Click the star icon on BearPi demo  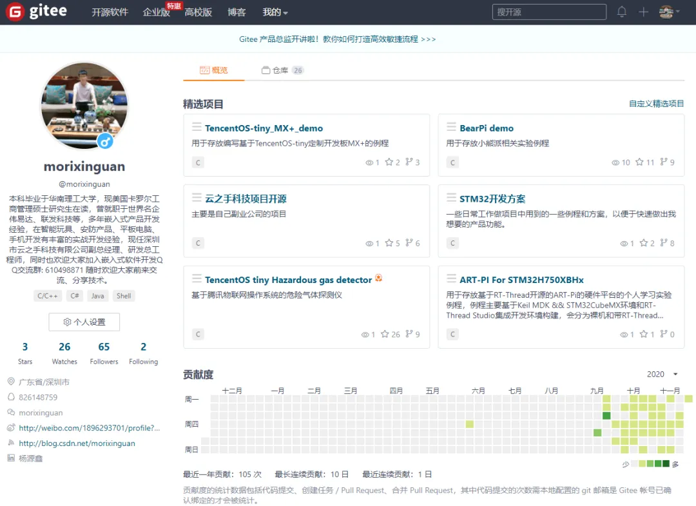click(640, 162)
